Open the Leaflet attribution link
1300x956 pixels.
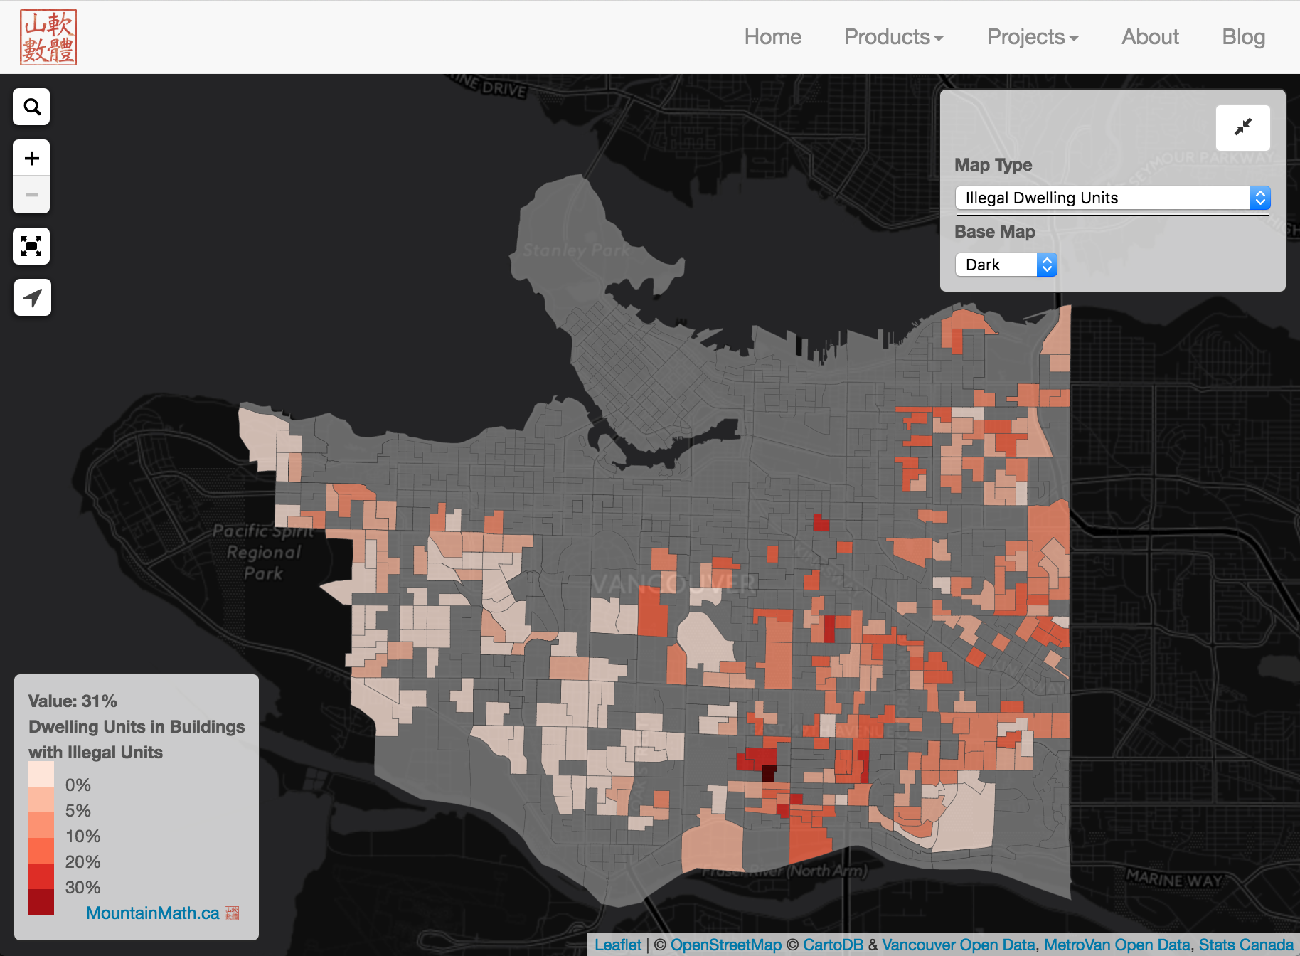[x=618, y=945]
